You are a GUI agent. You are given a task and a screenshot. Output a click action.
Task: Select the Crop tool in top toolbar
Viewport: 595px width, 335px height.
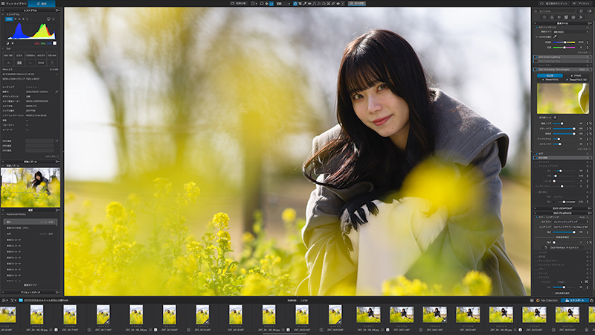pyautogui.click(x=300, y=4)
